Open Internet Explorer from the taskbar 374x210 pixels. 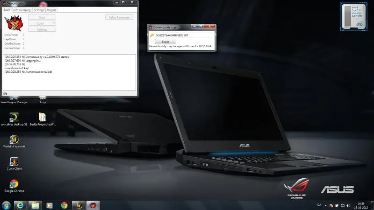(x=20, y=205)
